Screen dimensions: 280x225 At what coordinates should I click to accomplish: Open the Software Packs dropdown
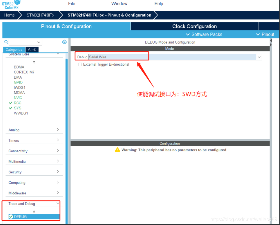coord(204,34)
